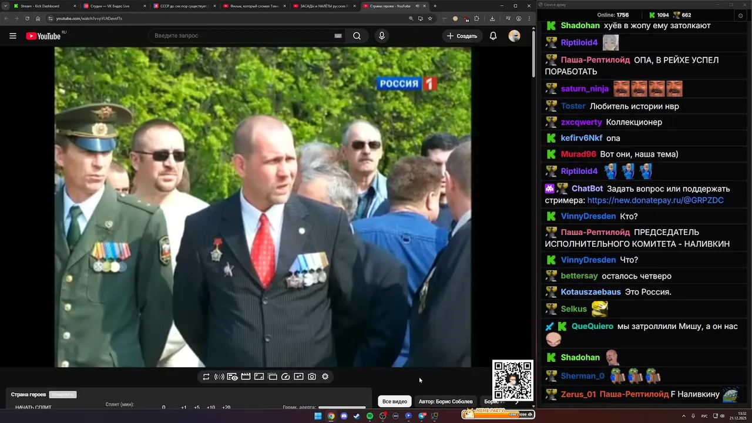Click the speedometer playback speed icon
The width and height of the screenshot is (752, 423).
(286, 377)
